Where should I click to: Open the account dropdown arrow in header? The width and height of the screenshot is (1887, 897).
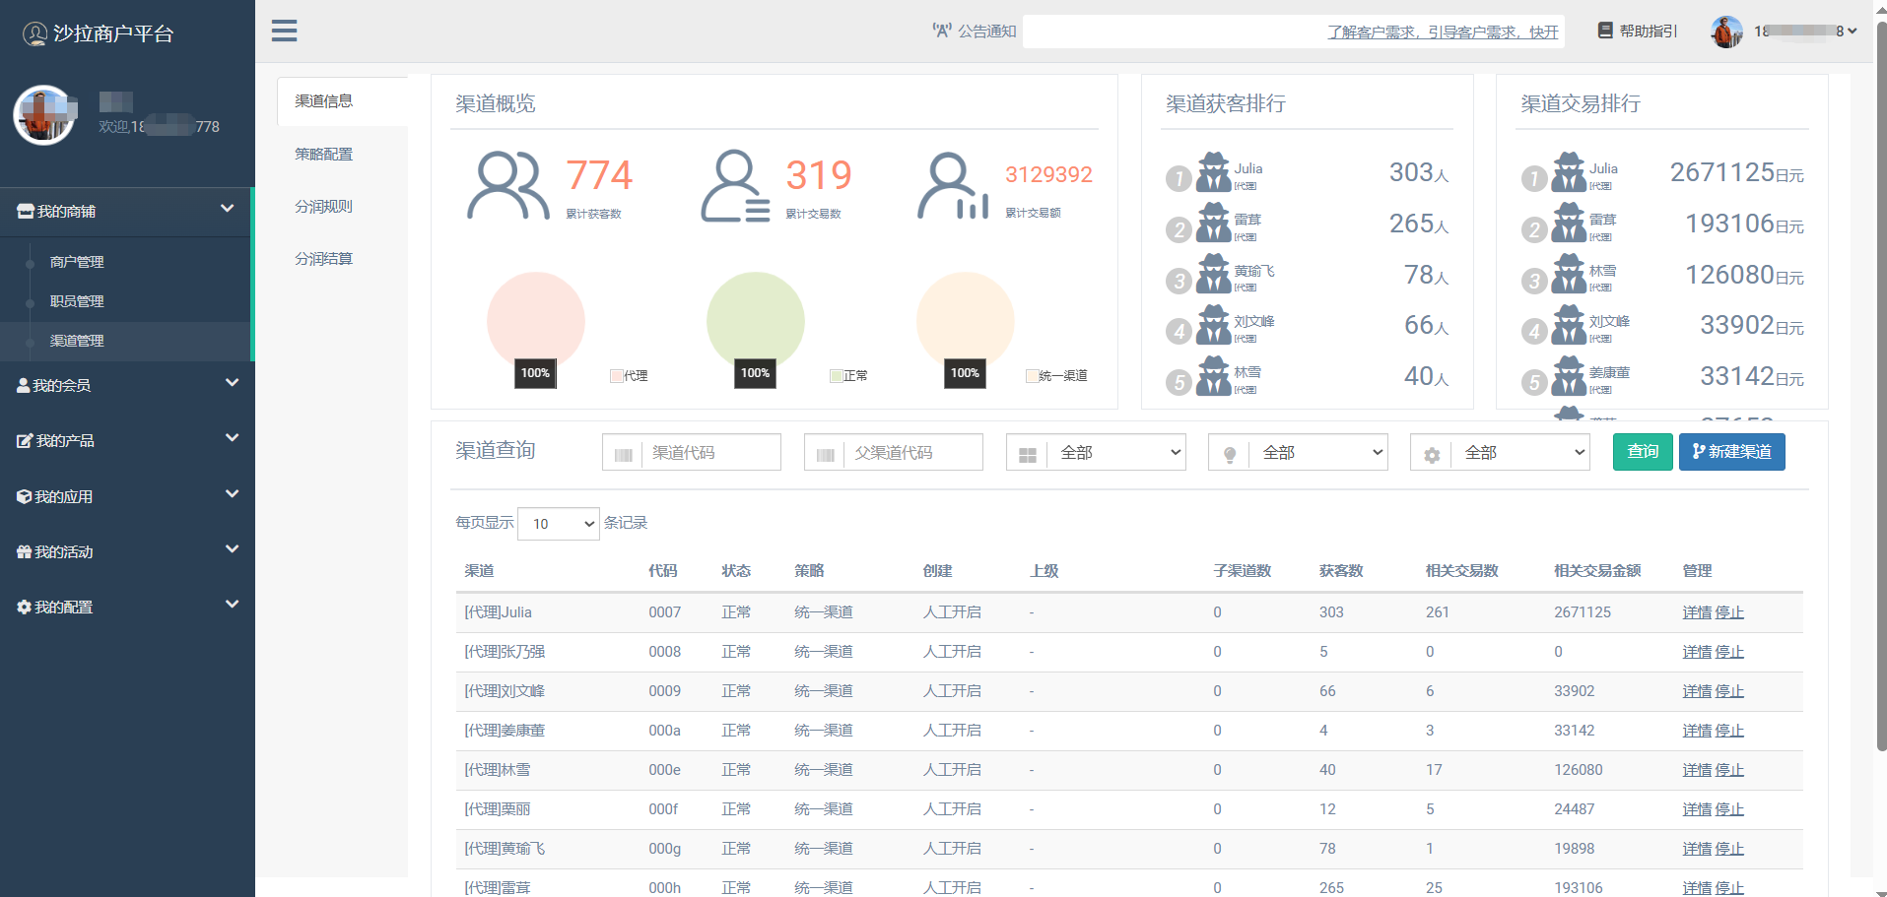1853,31
